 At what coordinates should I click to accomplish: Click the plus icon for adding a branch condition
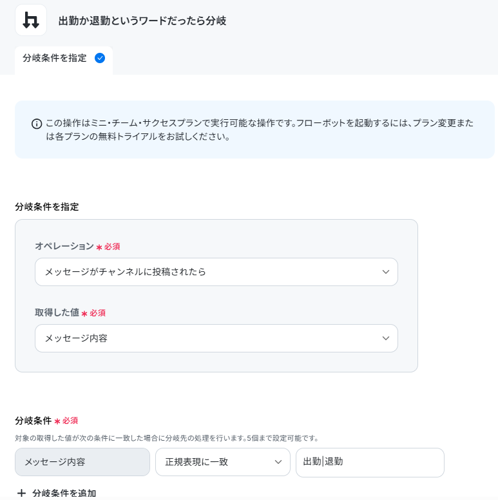click(21, 493)
